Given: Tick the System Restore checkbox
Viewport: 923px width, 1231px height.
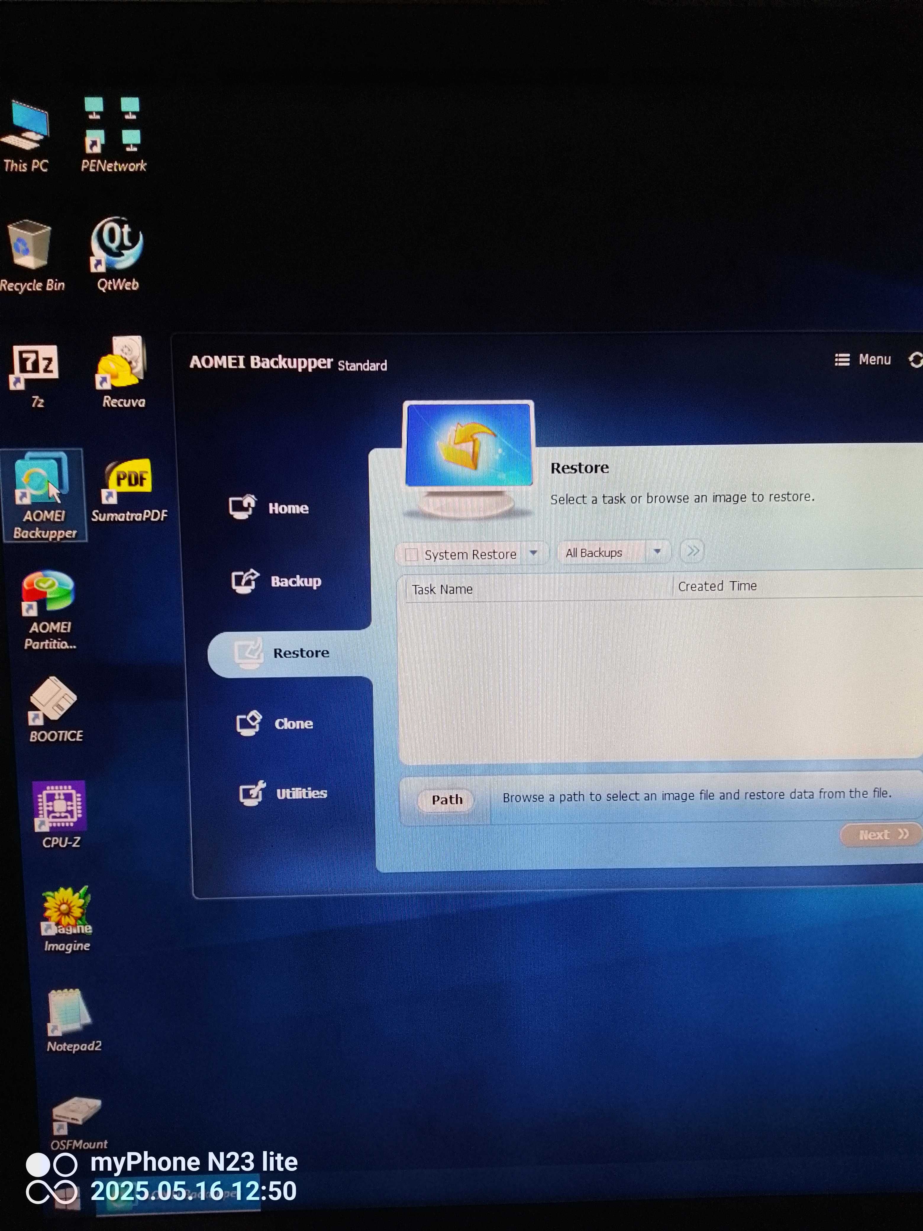Looking at the screenshot, I should (411, 554).
